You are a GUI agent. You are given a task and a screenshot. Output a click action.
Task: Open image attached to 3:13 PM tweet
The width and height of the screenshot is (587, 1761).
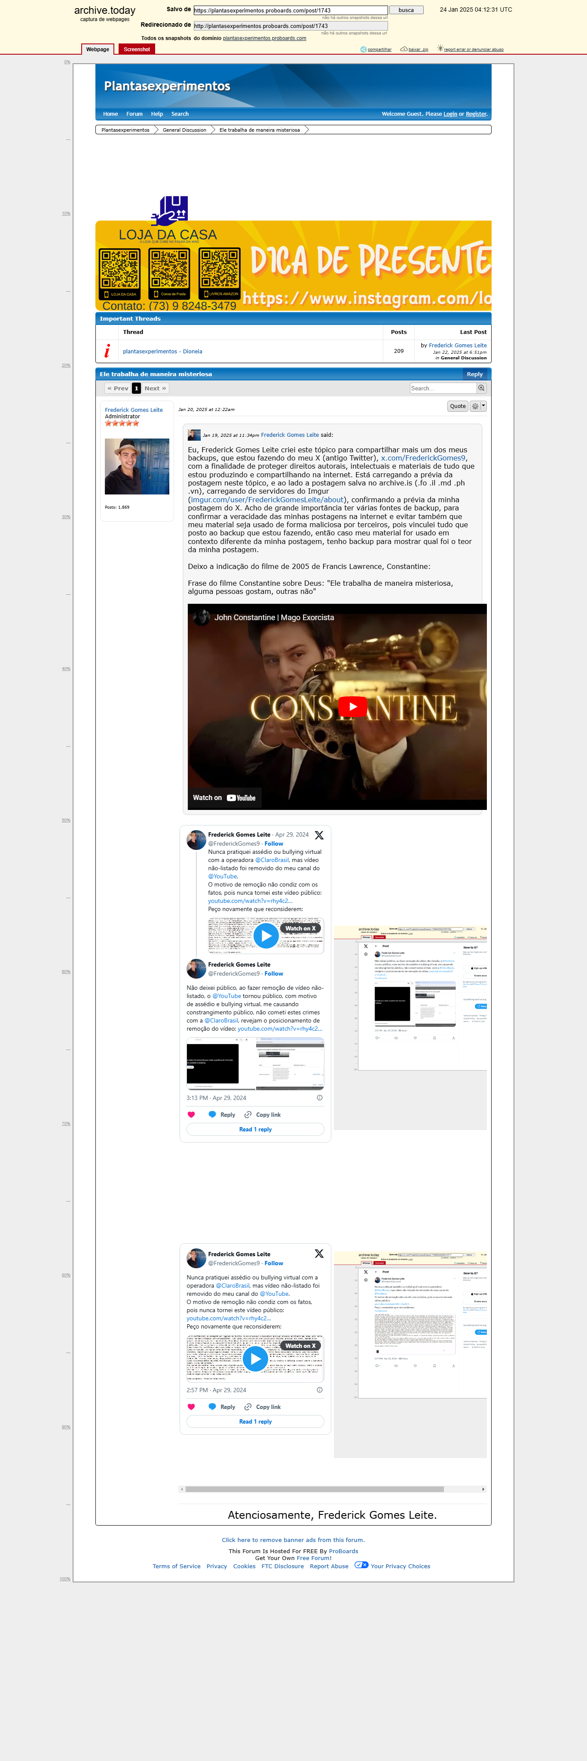pyautogui.click(x=255, y=1063)
